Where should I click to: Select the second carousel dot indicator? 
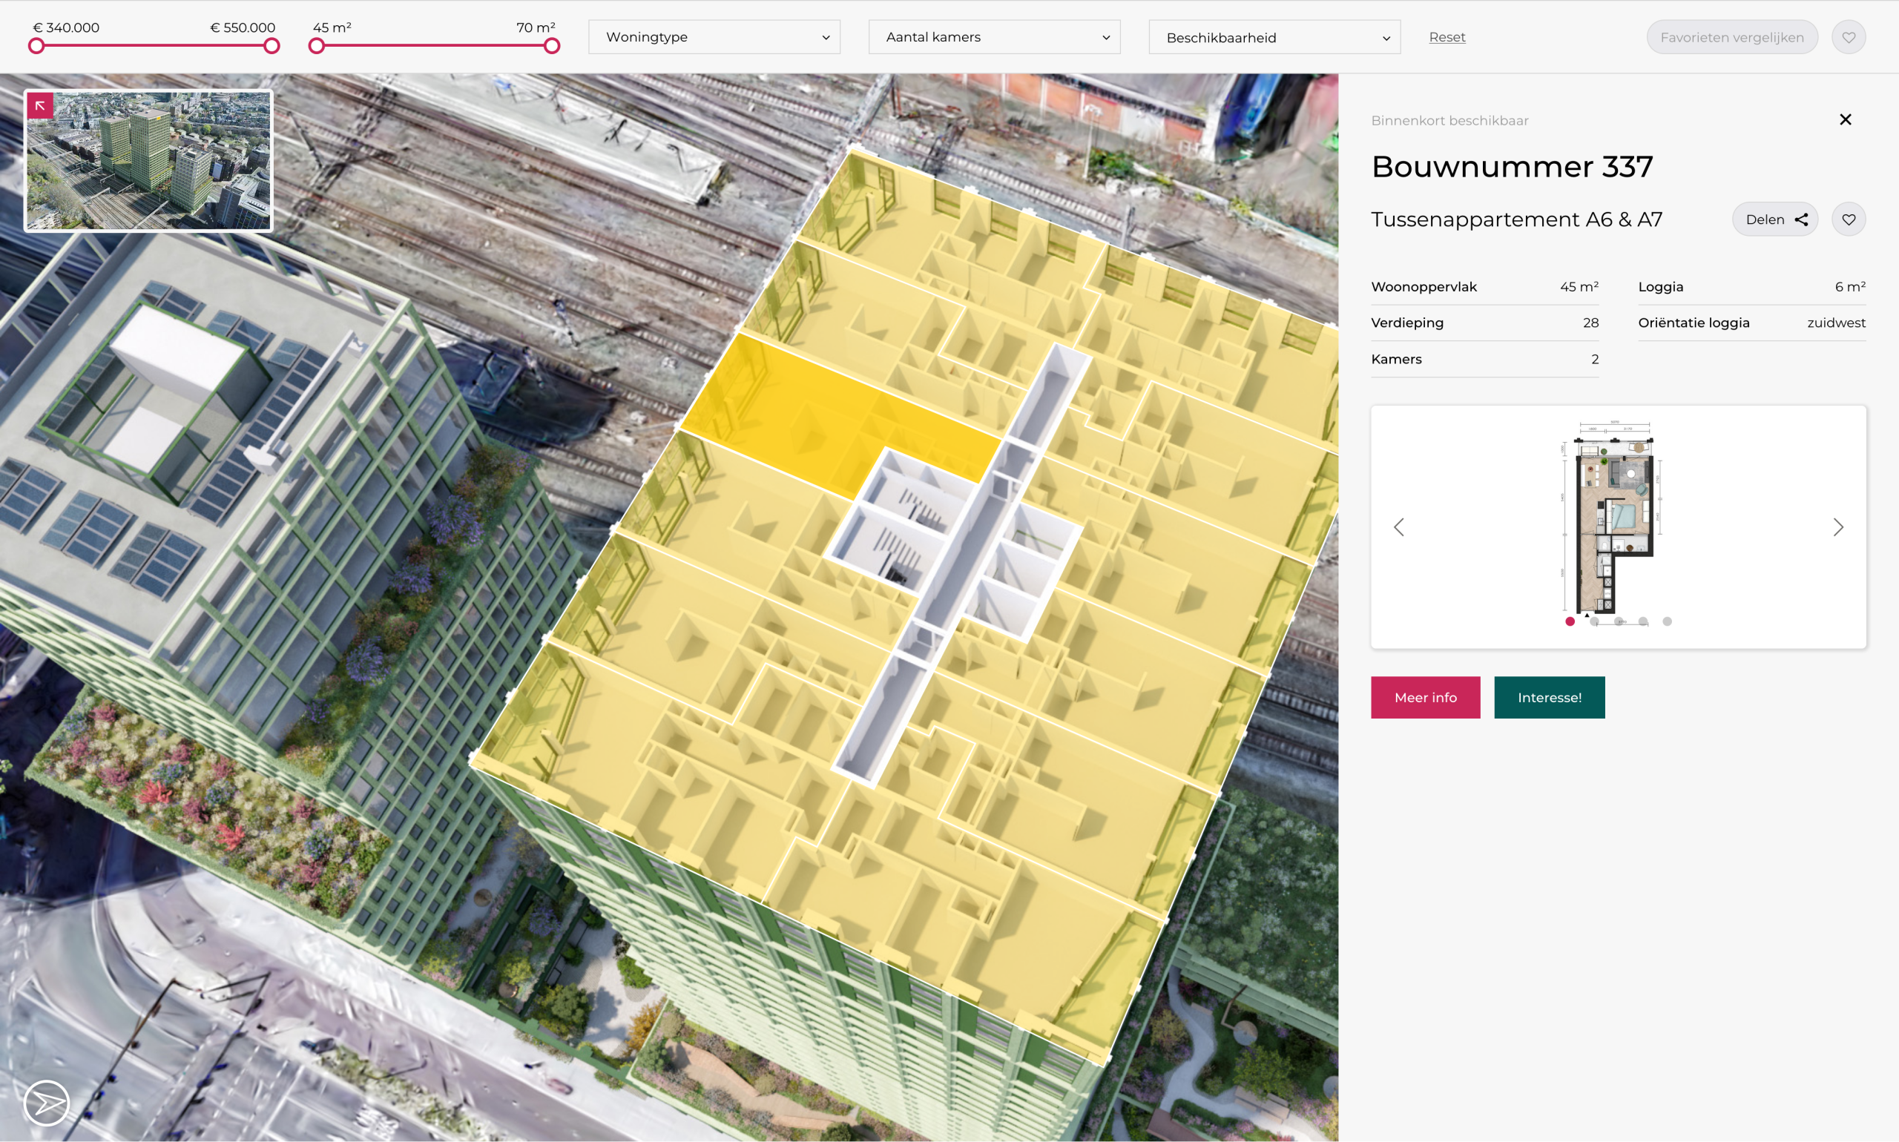click(1594, 621)
